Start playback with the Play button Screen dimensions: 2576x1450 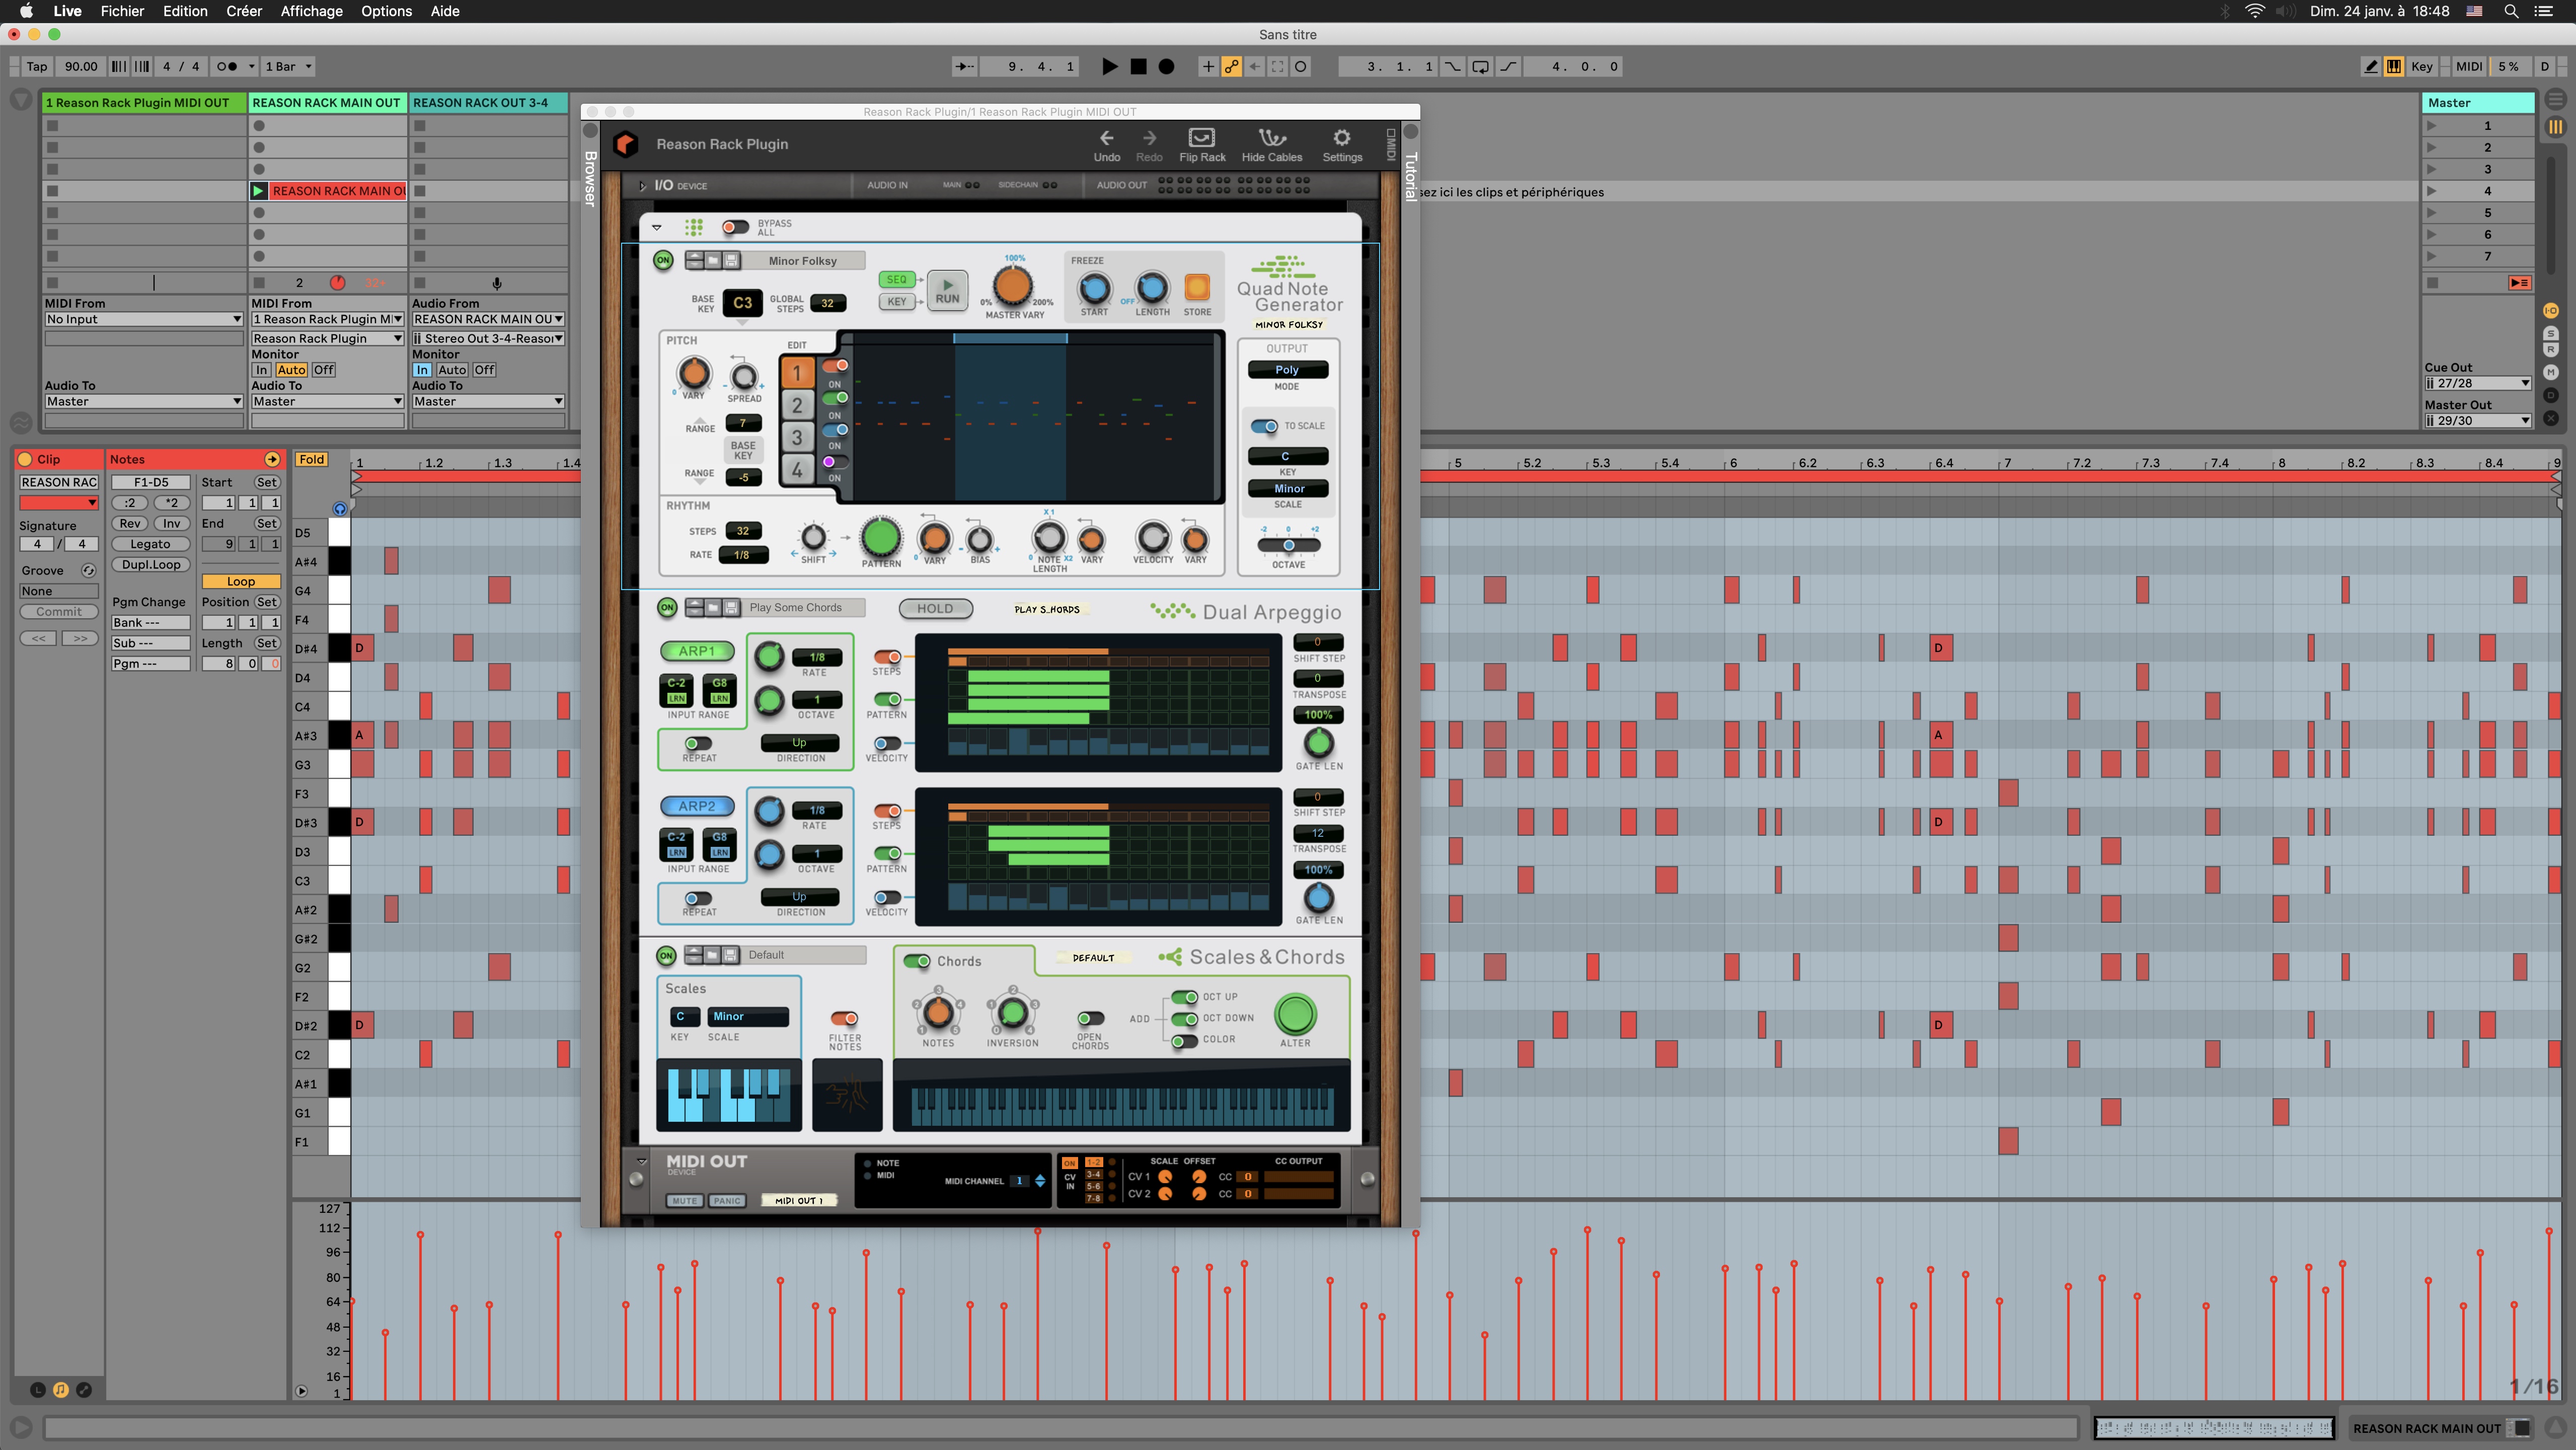pyautogui.click(x=1109, y=66)
